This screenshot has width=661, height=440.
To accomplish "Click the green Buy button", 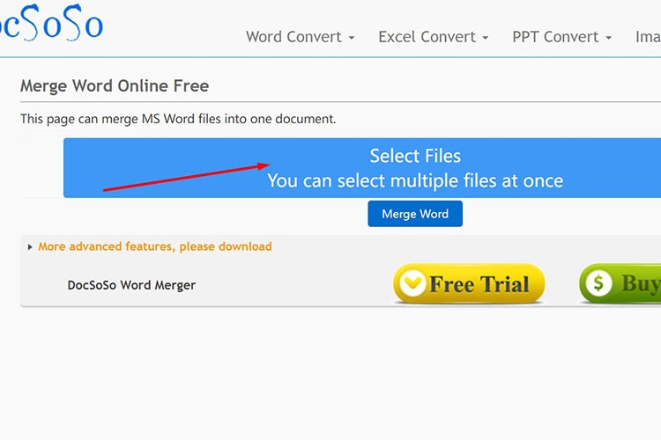I will coord(620,283).
